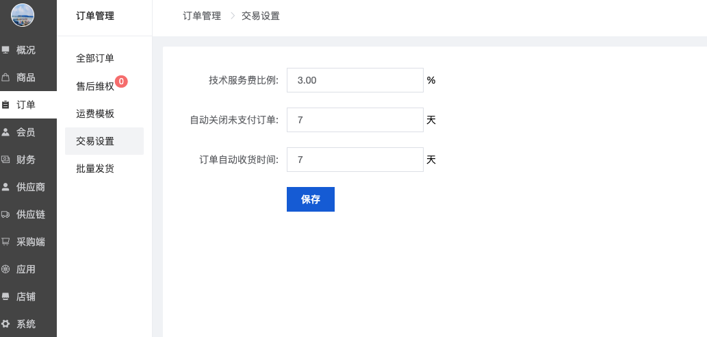Click the truck icon beside 供应链
The height and width of the screenshot is (337, 707).
pos(6,214)
